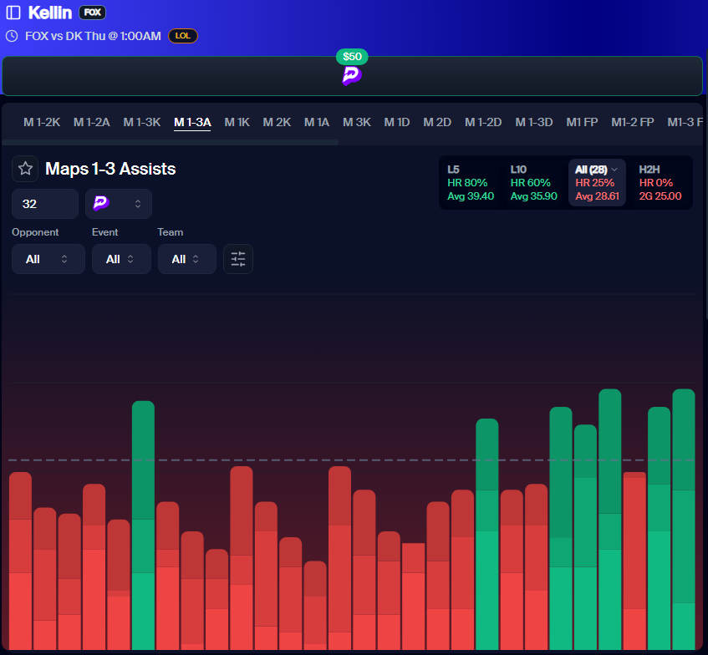Click the Kellin player name heading

point(50,13)
